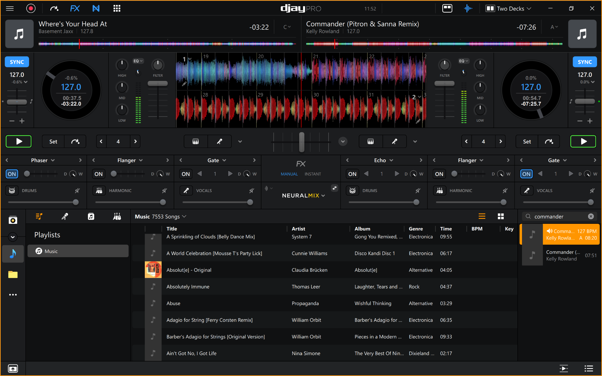Open left deck key C dropdown

[287, 27]
